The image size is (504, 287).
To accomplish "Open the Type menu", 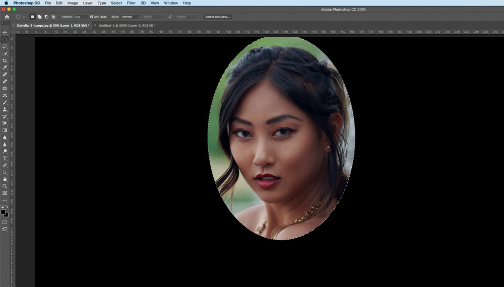I will pyautogui.click(x=102, y=3).
